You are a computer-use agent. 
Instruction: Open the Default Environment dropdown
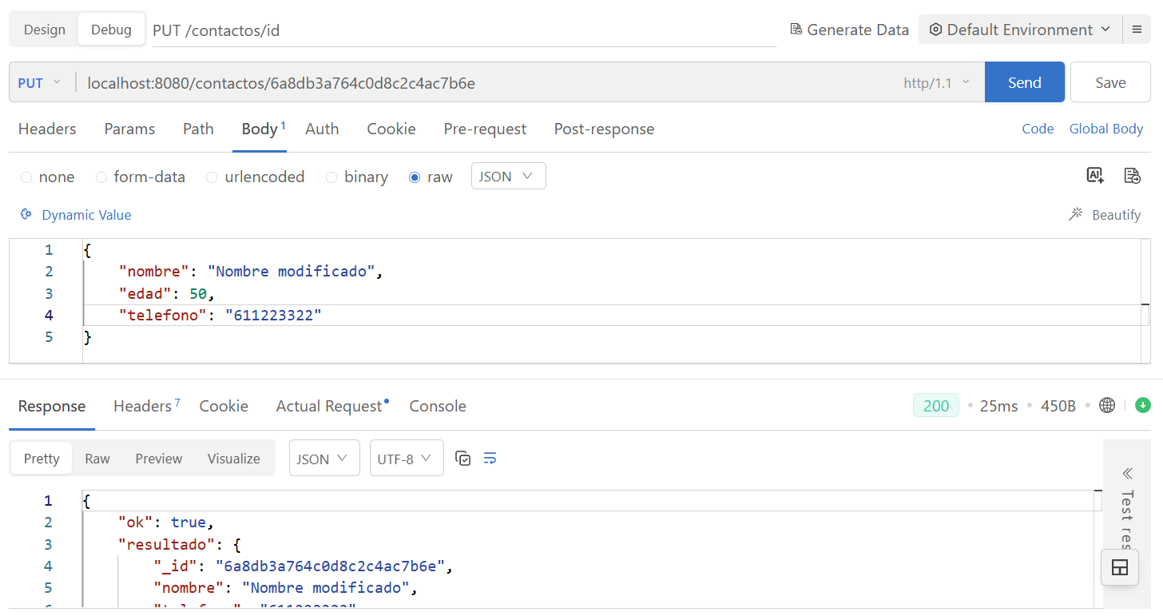coord(1020,30)
